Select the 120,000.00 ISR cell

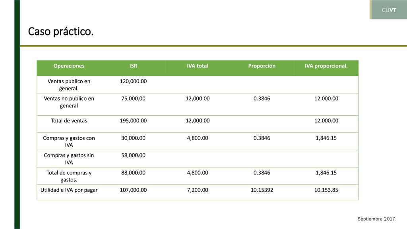133,81
